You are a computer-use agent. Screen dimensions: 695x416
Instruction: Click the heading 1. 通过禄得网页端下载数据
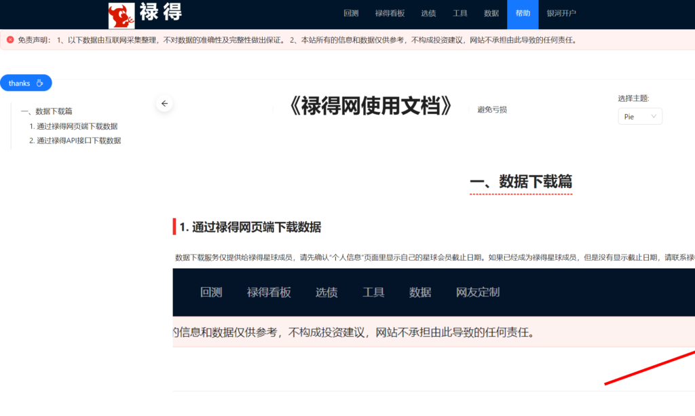pos(250,227)
